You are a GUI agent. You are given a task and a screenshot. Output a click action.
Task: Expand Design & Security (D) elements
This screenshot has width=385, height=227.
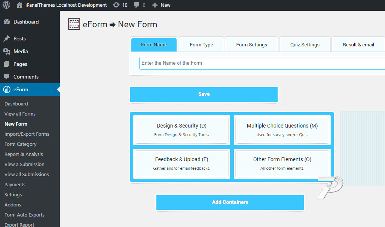181,129
